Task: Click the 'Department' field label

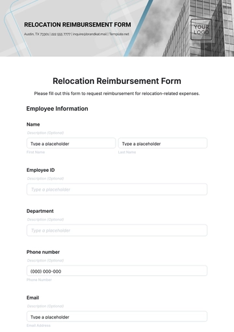Action: (x=40, y=211)
